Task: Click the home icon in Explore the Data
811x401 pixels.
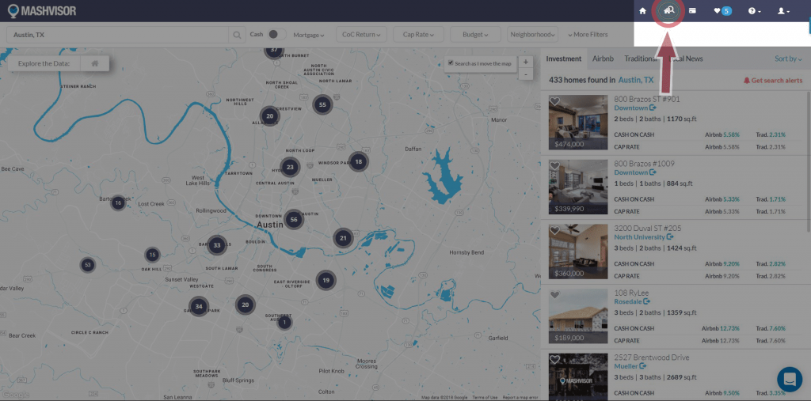Action: [94, 63]
